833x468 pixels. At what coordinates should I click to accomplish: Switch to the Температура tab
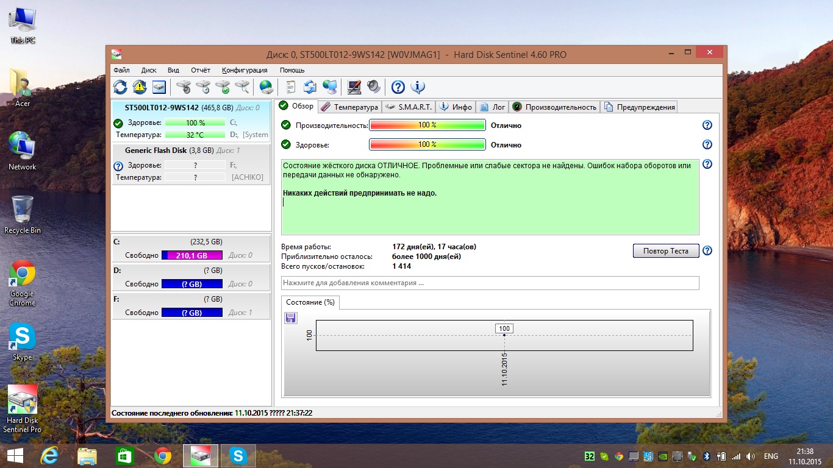(x=350, y=107)
